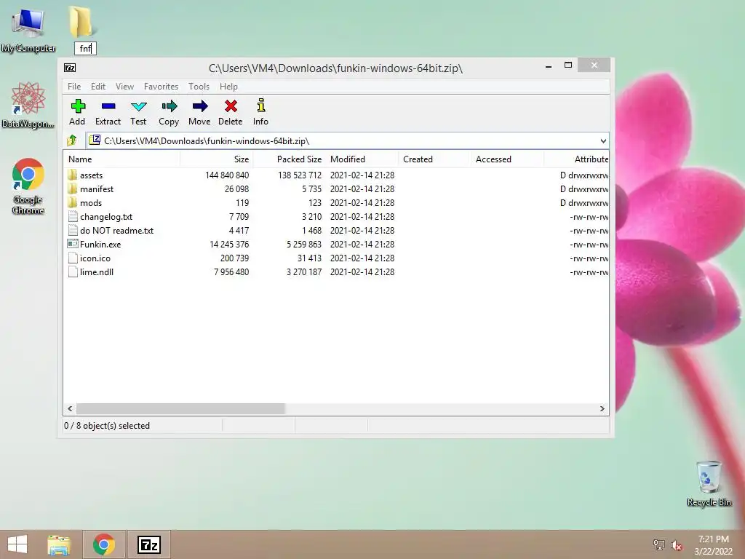Click packed size value 123
The height and width of the screenshot is (559, 745).
point(315,202)
